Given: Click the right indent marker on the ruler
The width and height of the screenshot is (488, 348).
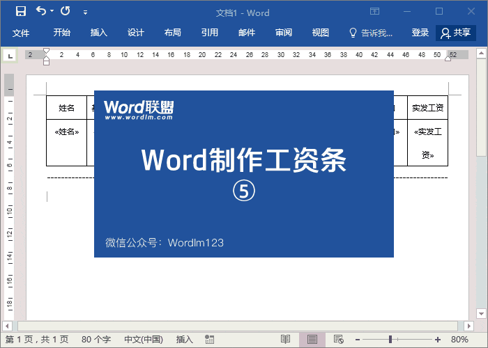Looking at the screenshot, I should pyautogui.click(x=448, y=58).
